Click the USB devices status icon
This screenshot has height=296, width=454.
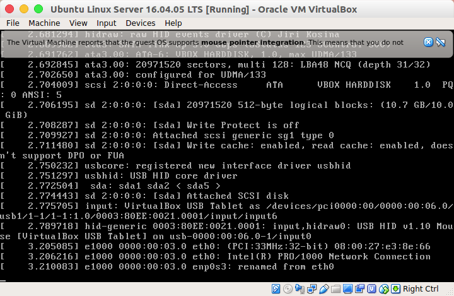pyautogui.click(x=323, y=289)
